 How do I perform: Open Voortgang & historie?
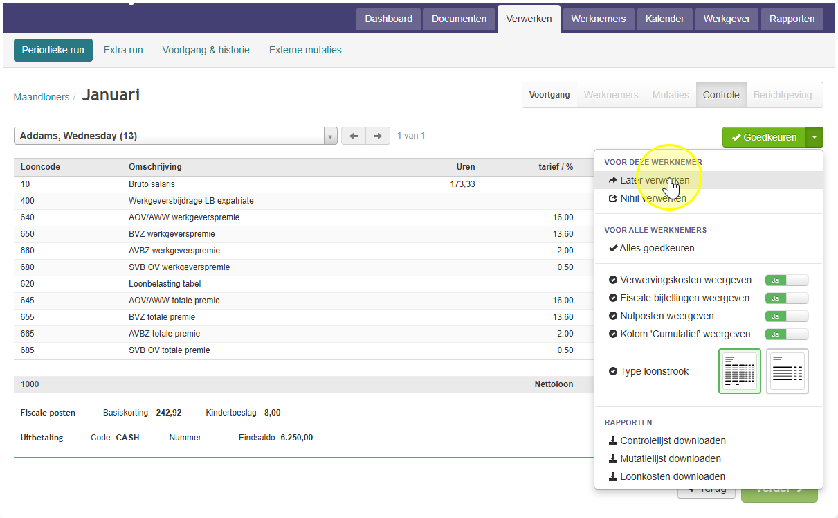point(206,50)
